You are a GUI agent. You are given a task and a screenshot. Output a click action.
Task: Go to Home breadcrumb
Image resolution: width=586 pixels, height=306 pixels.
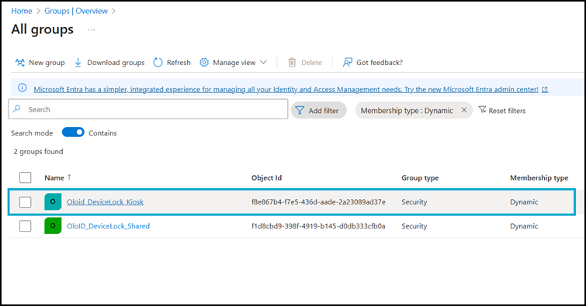(x=22, y=11)
